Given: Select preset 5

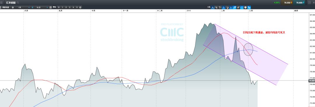Looking at the screenshot, I should [77, 7].
